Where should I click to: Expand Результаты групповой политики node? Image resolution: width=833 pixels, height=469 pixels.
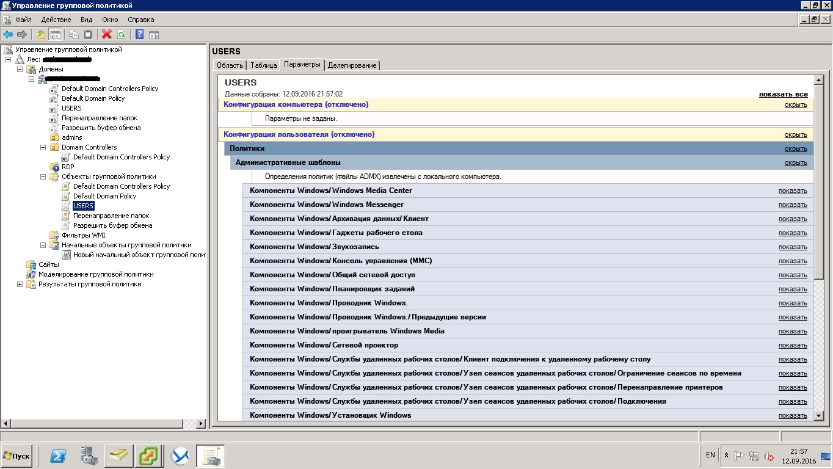[20, 284]
